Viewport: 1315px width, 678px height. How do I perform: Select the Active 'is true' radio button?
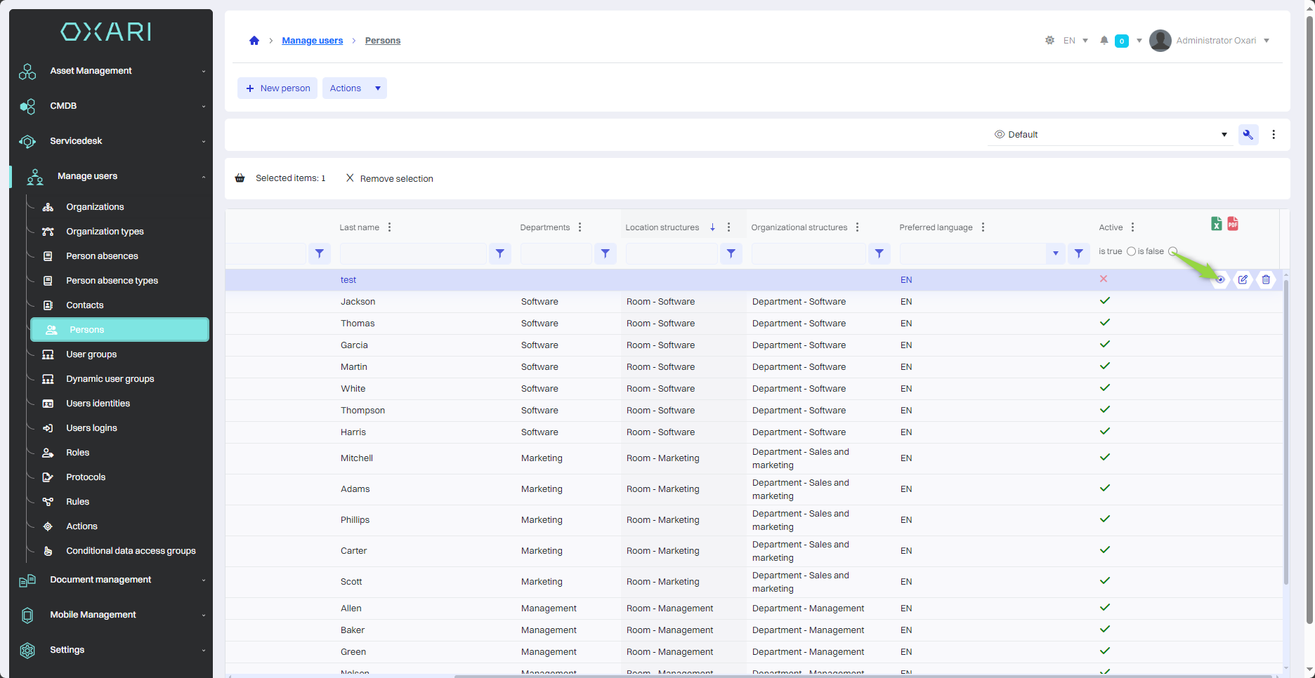(x=1131, y=251)
